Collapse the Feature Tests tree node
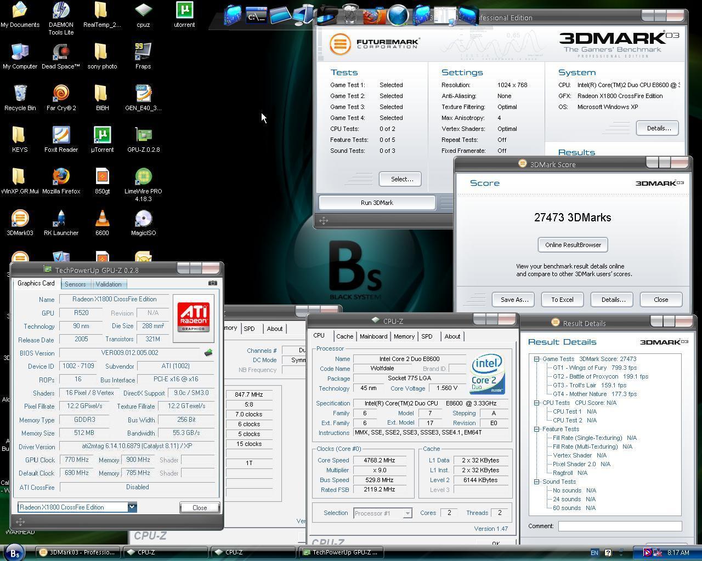Viewport: 702px width, 561px height. pos(537,429)
